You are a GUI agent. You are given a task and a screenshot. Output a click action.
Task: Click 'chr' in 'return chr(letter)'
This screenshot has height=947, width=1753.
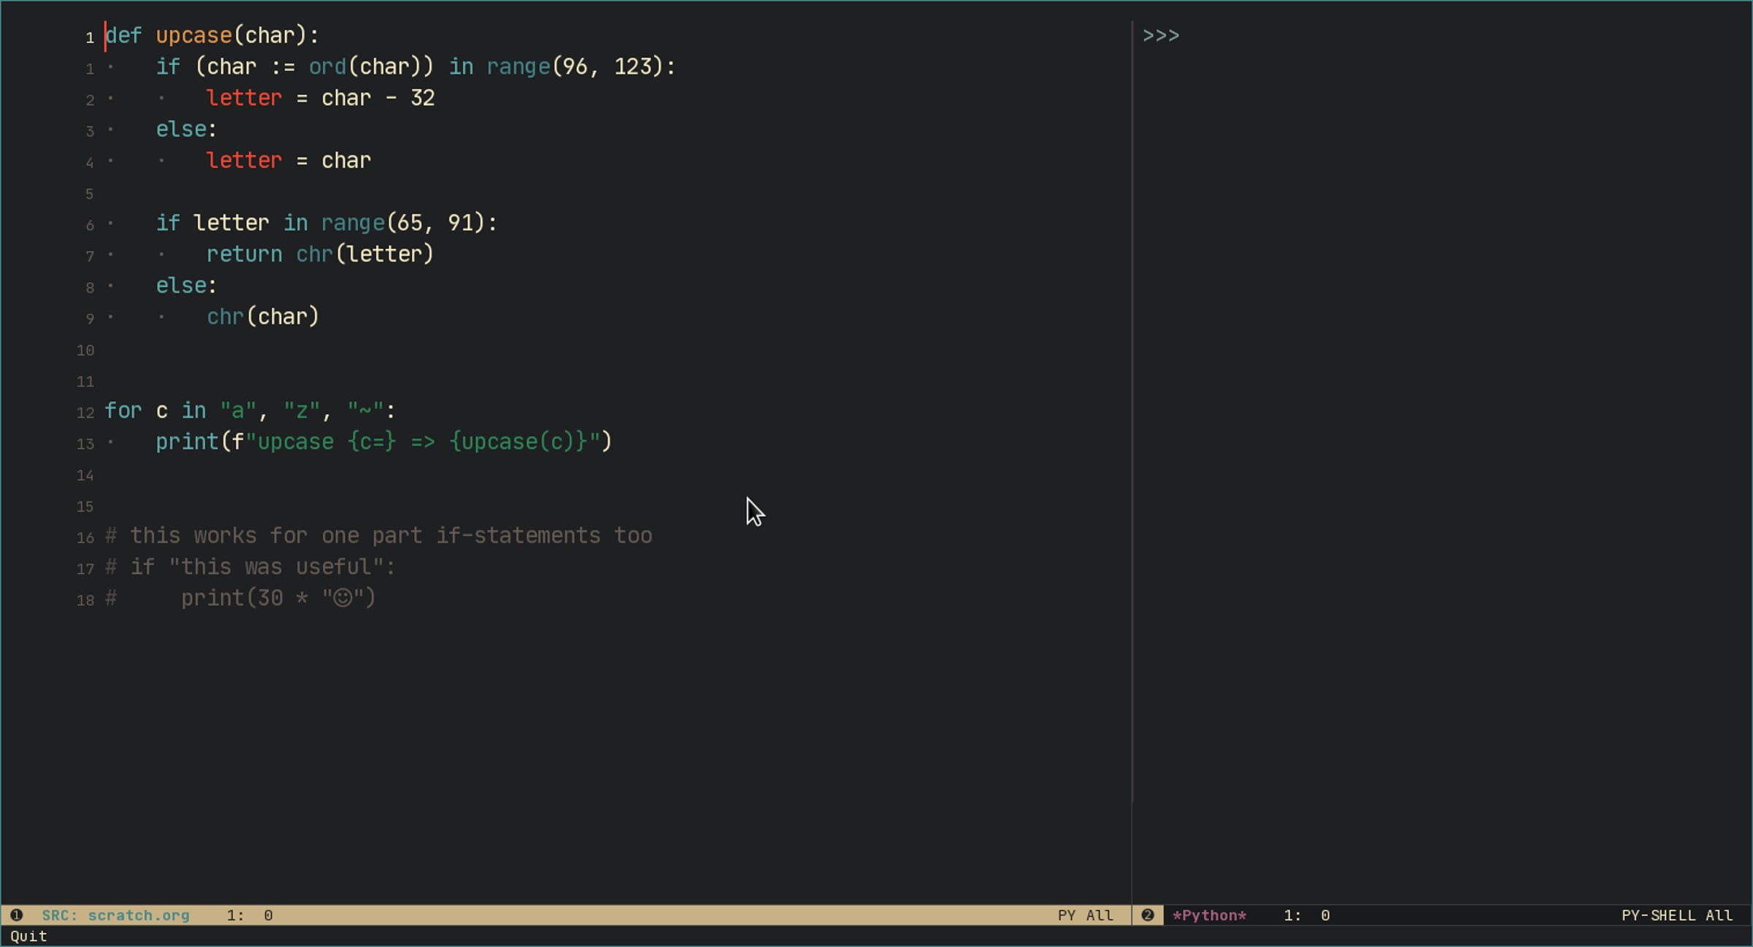314,254
